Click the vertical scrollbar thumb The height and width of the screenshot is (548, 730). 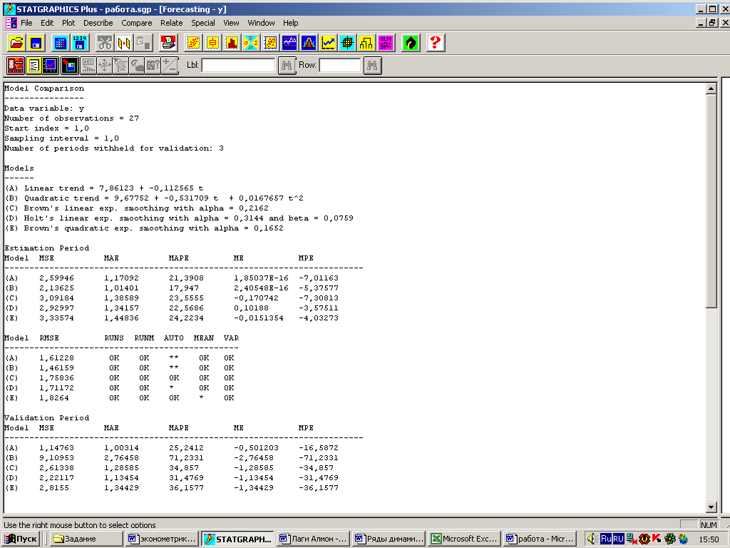point(711,201)
